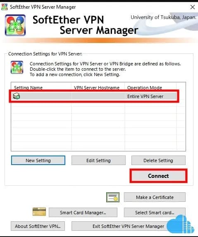Click the SoftEther logo in the header banner
This screenshot has height=237, width=198.
click(x=15, y=25)
